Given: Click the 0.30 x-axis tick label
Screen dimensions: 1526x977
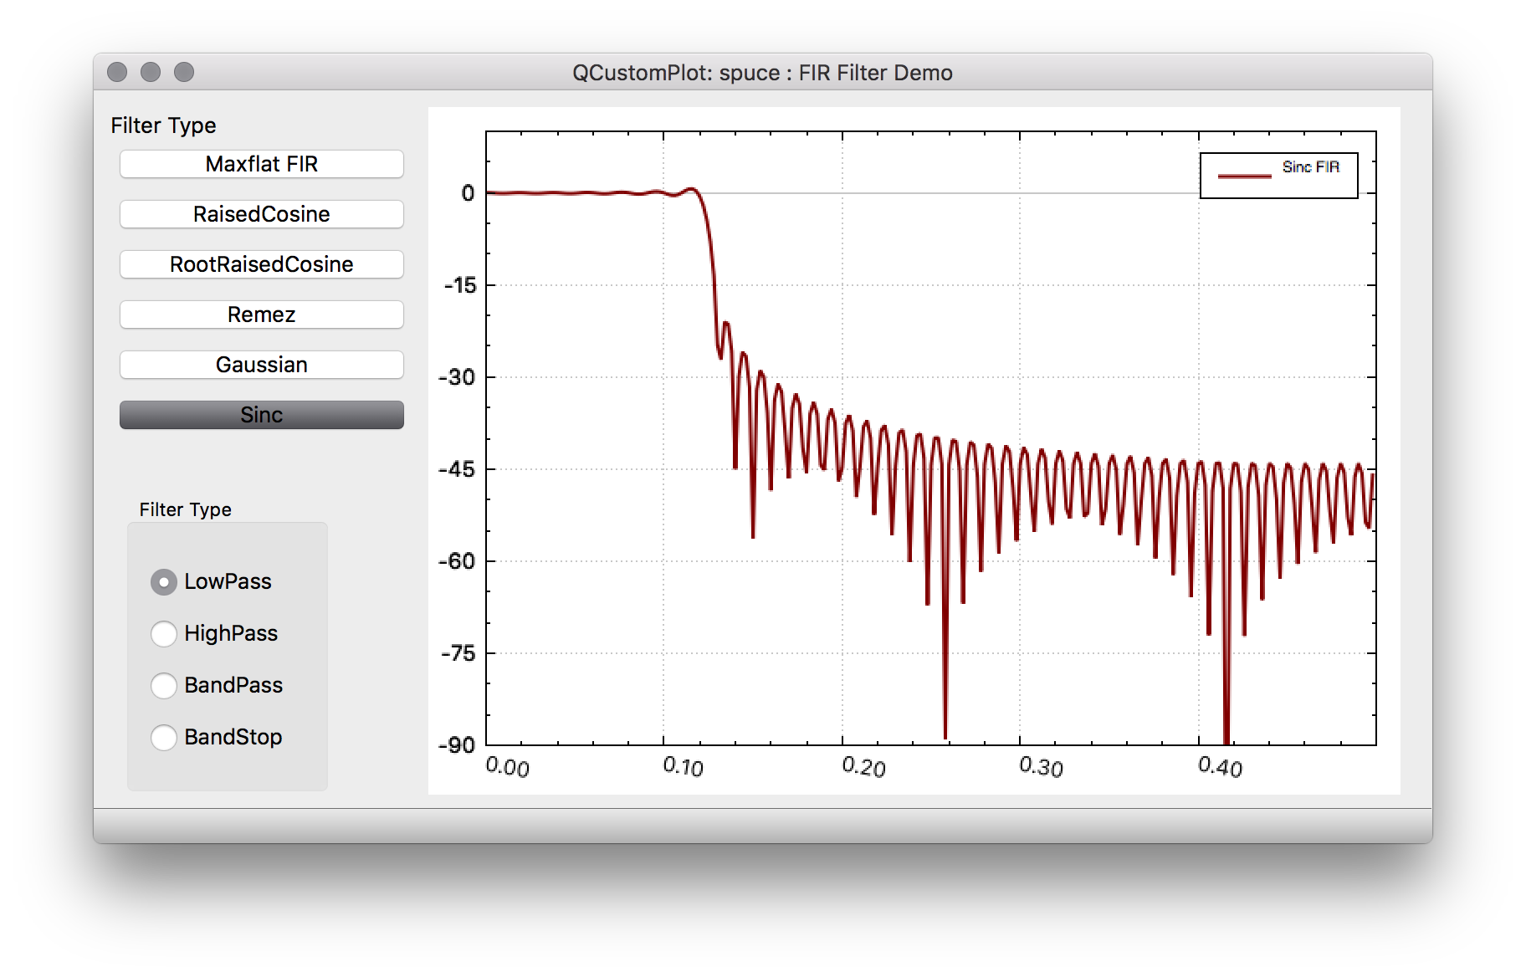Looking at the screenshot, I should tap(1041, 766).
